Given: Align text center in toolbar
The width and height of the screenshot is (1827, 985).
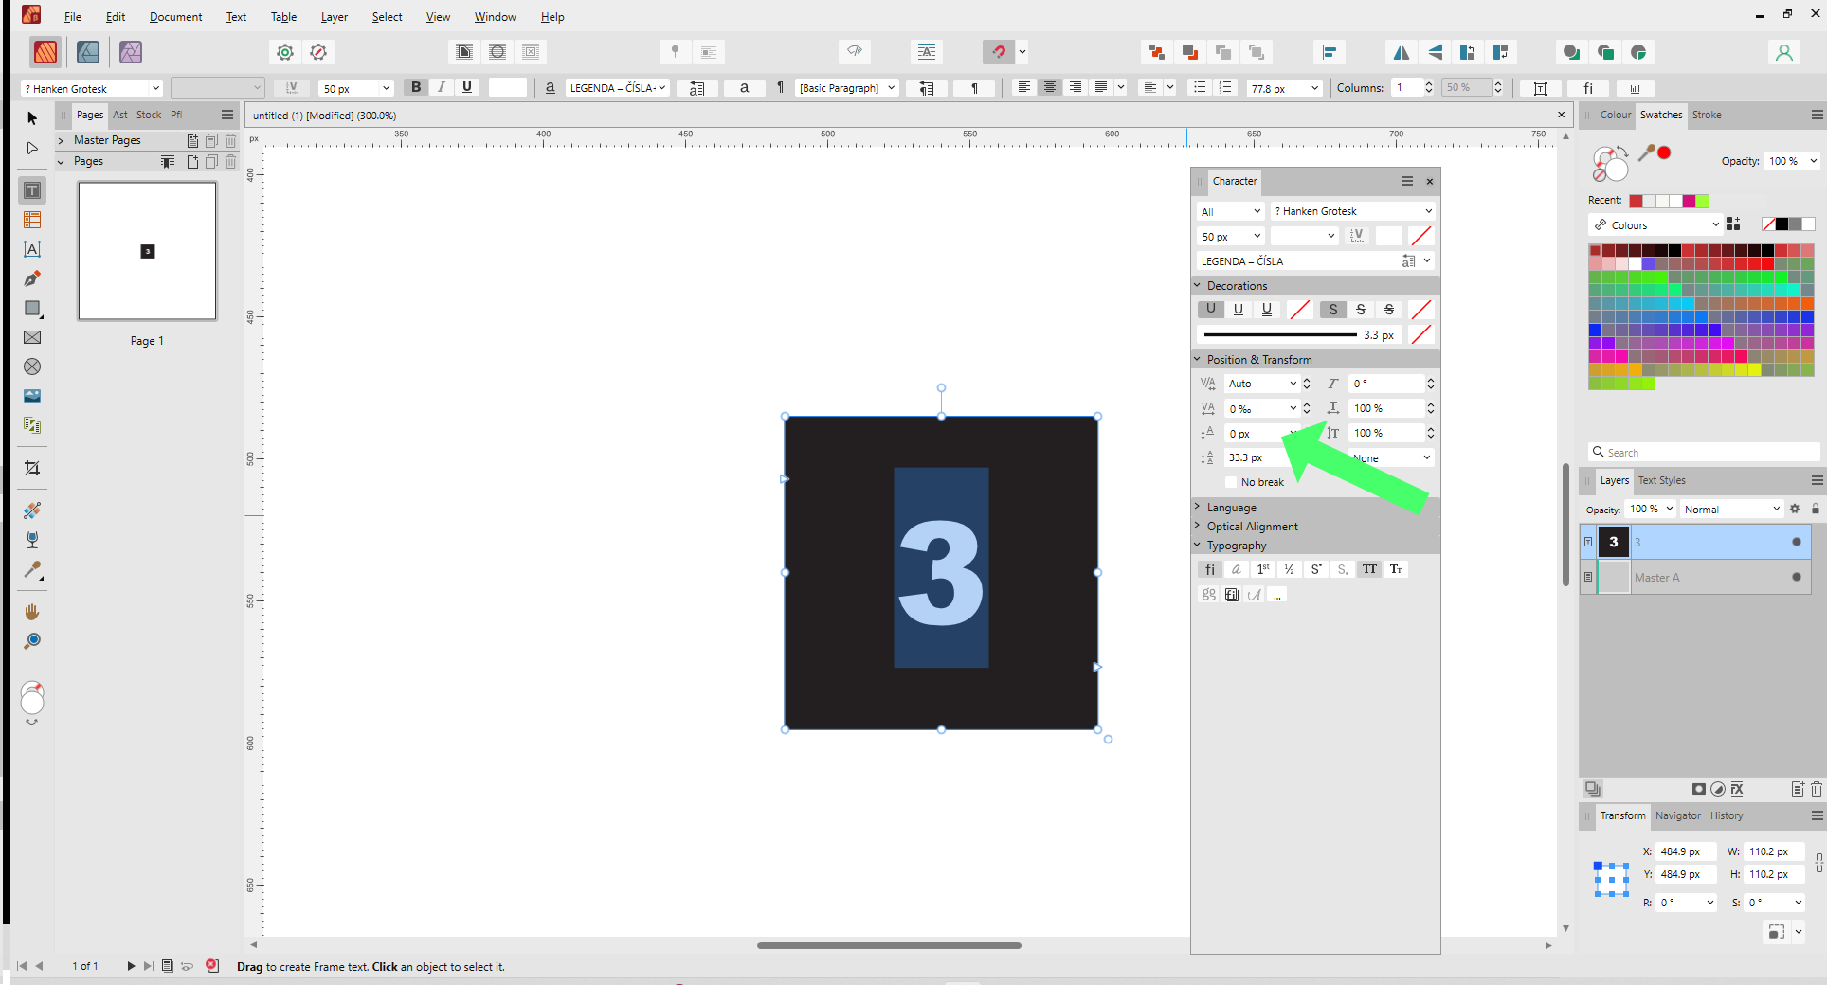Looking at the screenshot, I should point(1049,87).
